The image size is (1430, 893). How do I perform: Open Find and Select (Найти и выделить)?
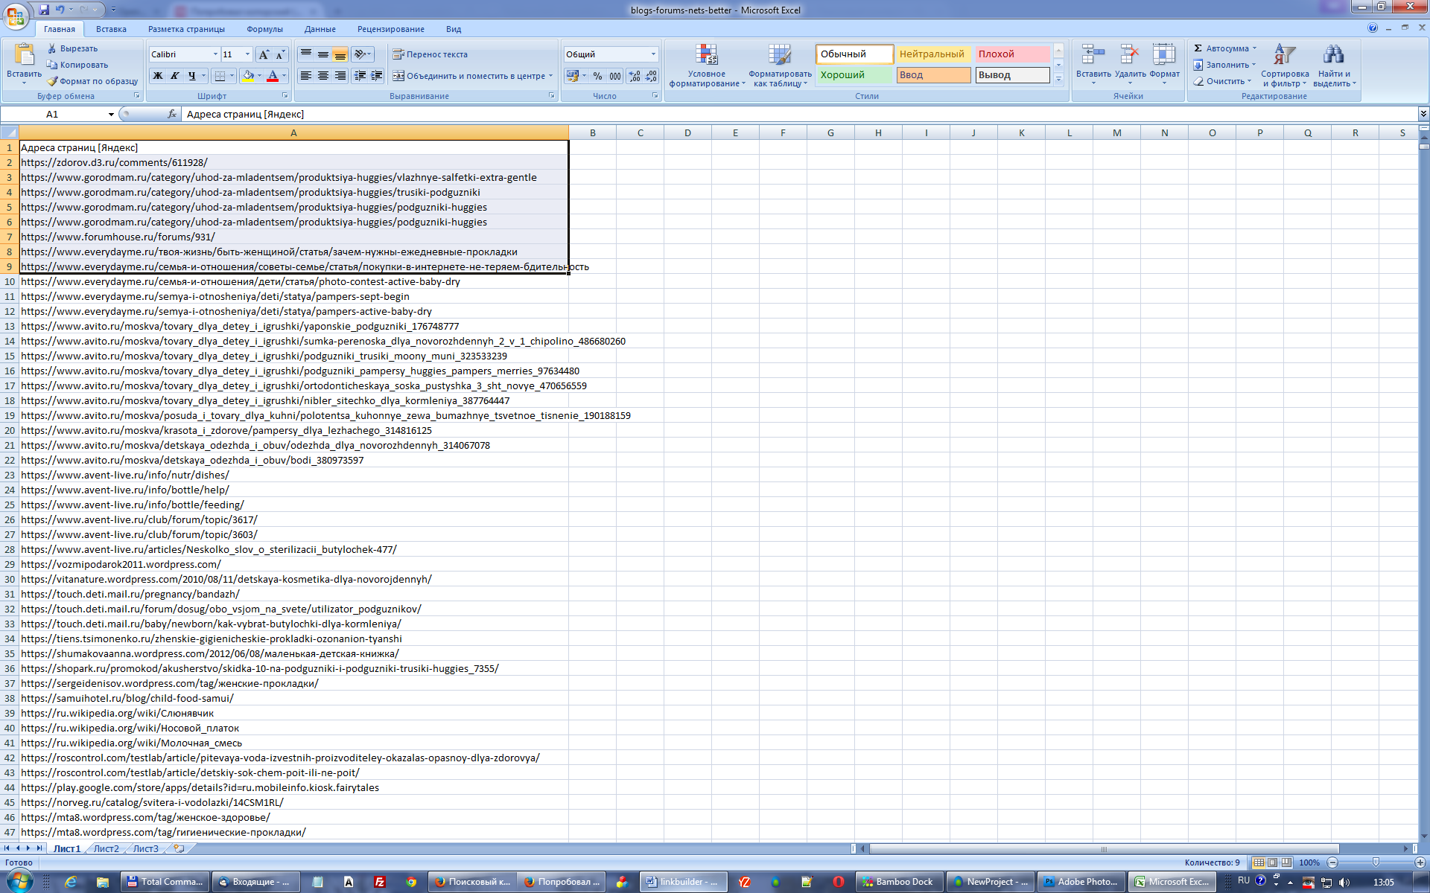[1334, 65]
